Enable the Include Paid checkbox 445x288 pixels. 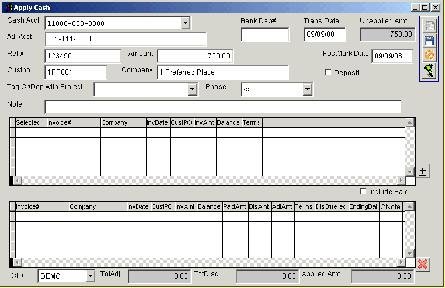click(x=364, y=192)
